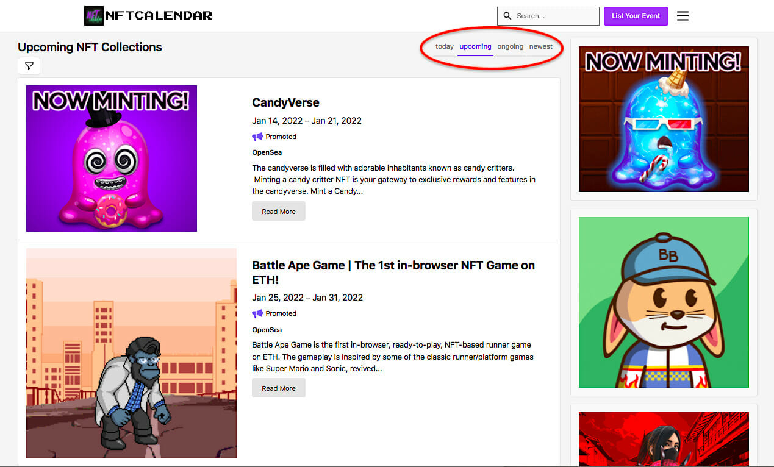
Task: Open the hamburger menu icon
Action: [683, 16]
